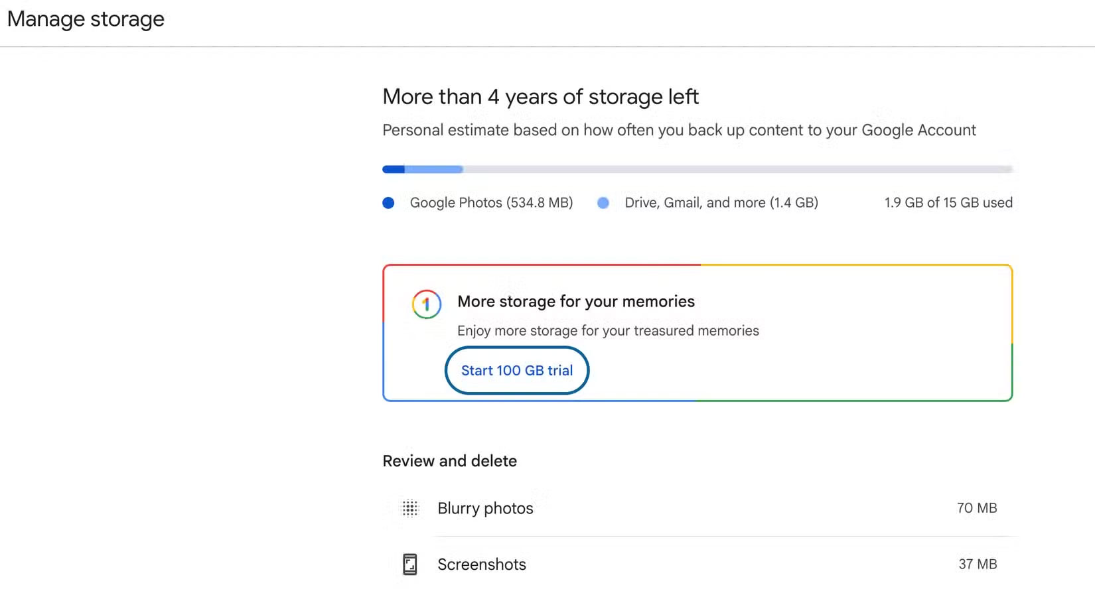The image size is (1095, 589).
Task: Open the Blurry photos review list
Action: point(485,508)
